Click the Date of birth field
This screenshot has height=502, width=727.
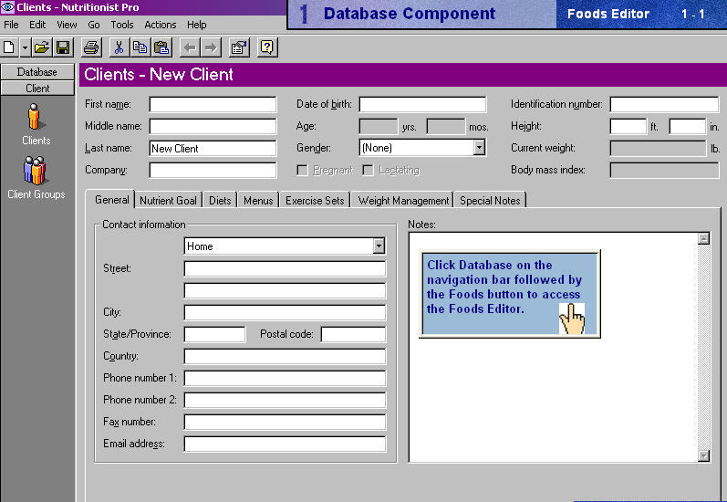pyautogui.click(x=423, y=104)
